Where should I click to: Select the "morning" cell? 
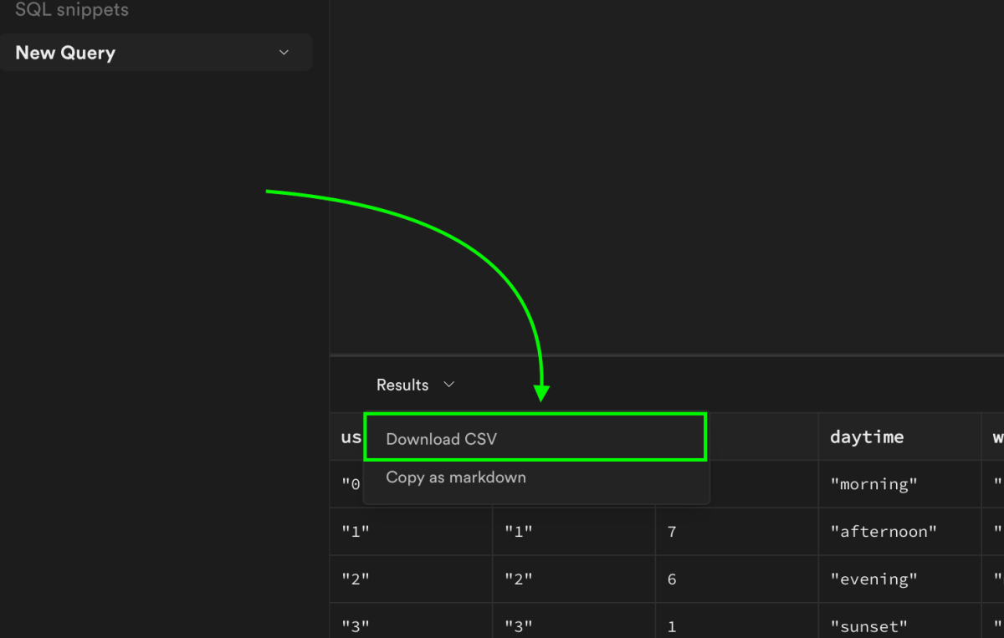point(899,484)
